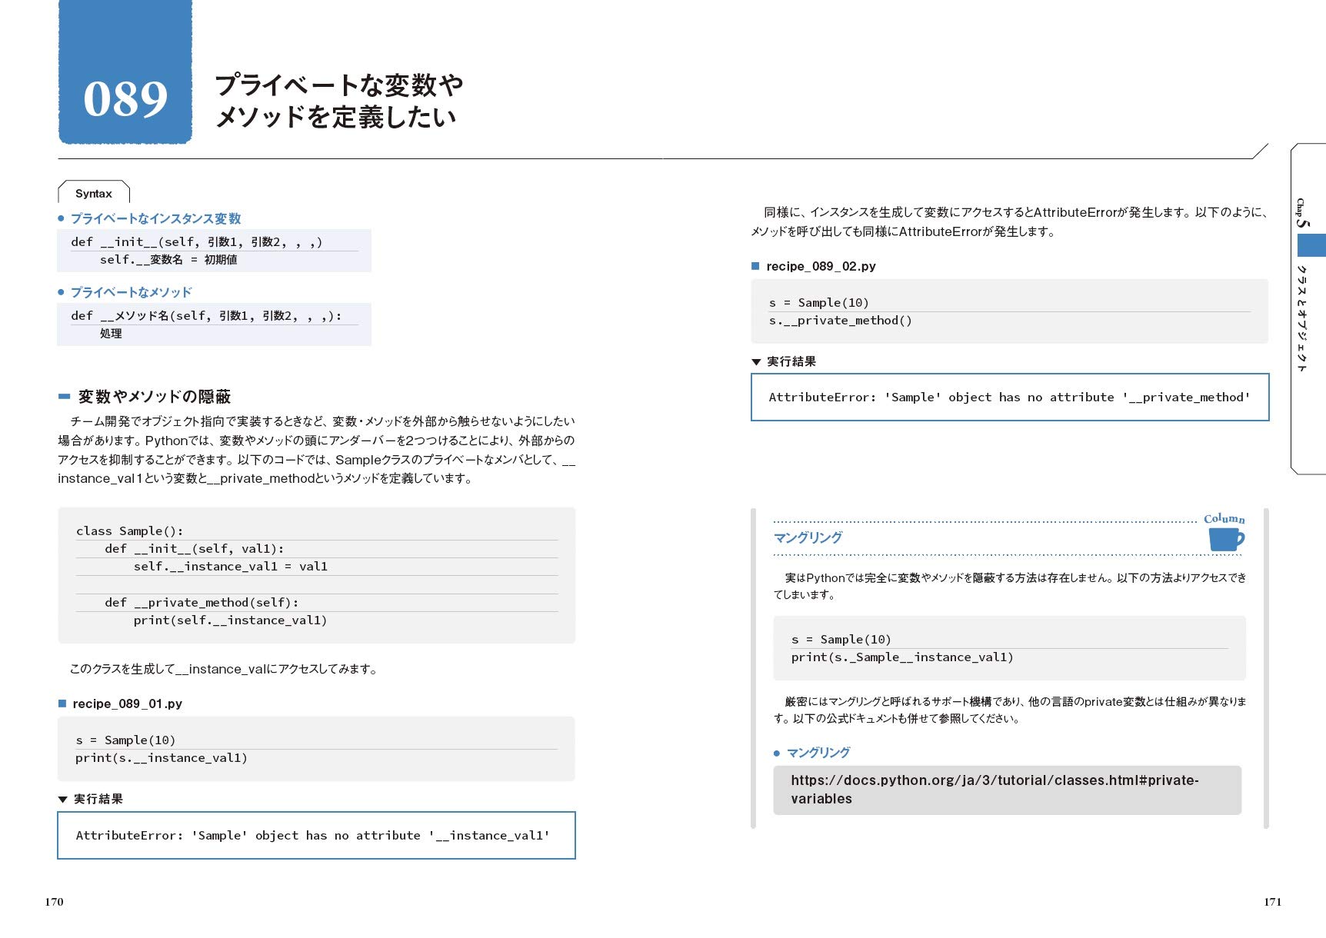This screenshot has width=1326, height=938.
Task: Click the line 'print(self.__instance_val1)'
Action: tap(230, 620)
